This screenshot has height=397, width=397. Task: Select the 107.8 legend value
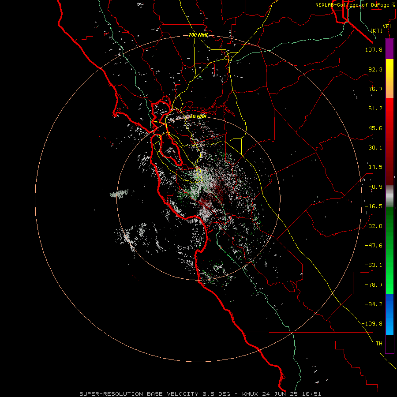[x=374, y=49]
